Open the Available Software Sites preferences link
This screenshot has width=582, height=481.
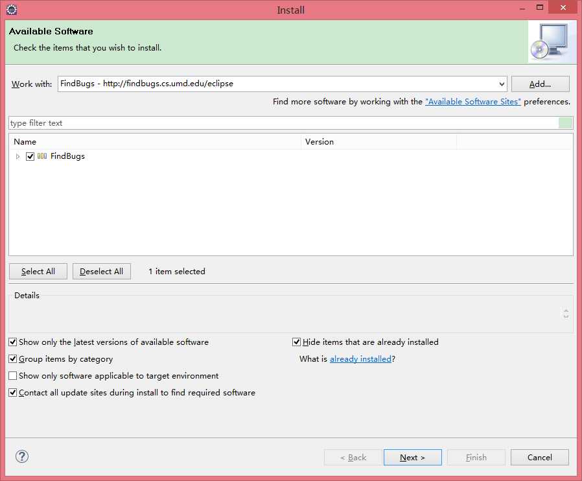point(473,102)
